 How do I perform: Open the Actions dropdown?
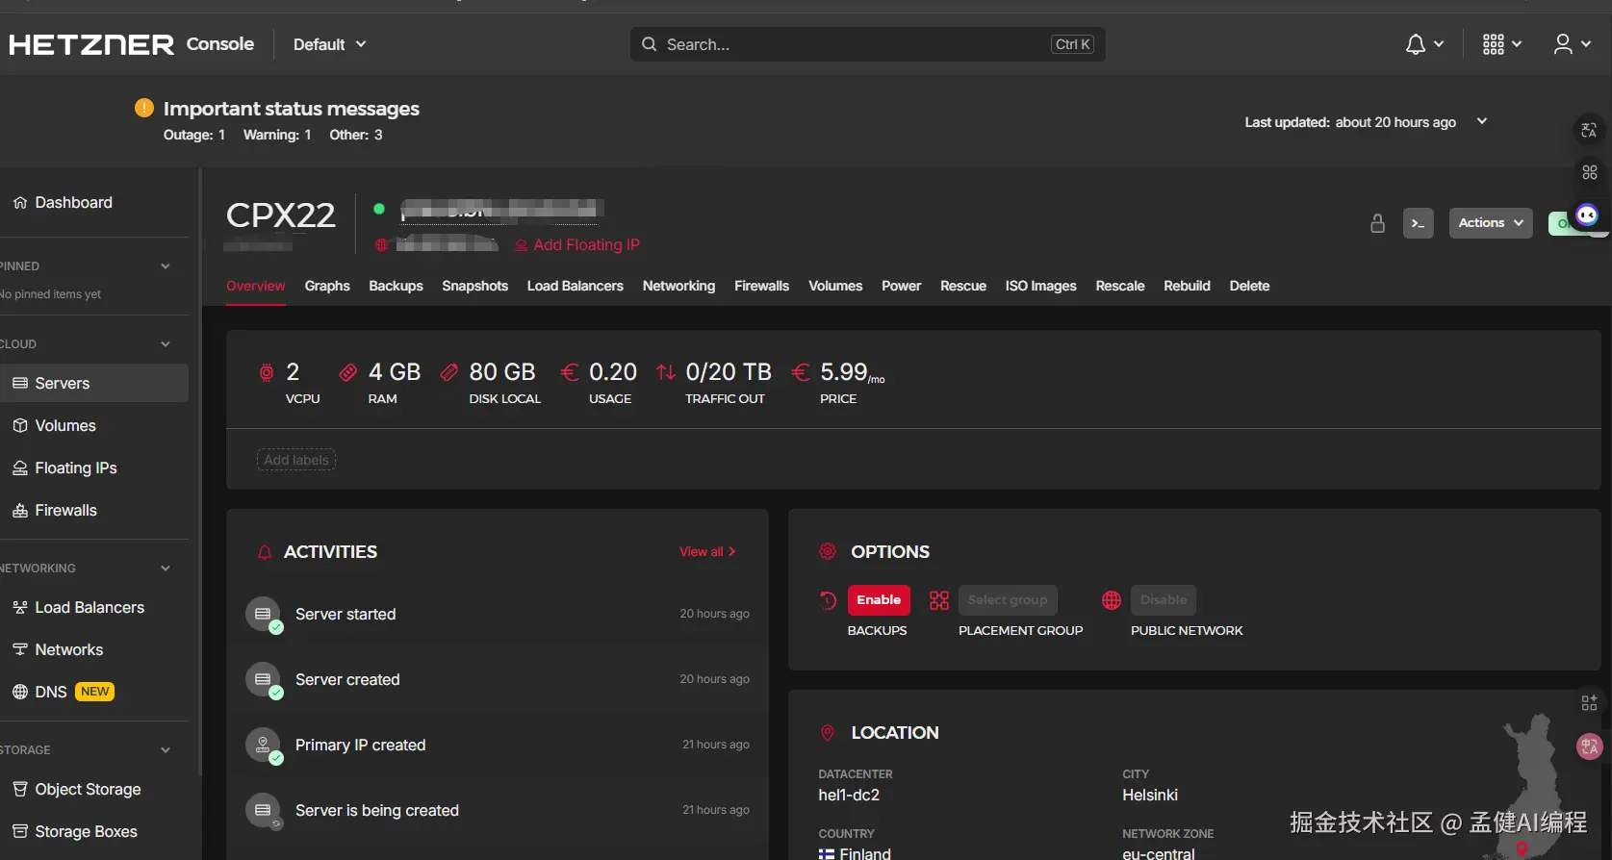(1491, 223)
